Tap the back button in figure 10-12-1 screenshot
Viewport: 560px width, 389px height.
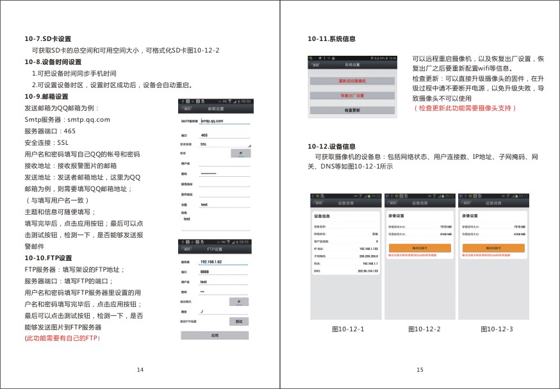pos(318,203)
